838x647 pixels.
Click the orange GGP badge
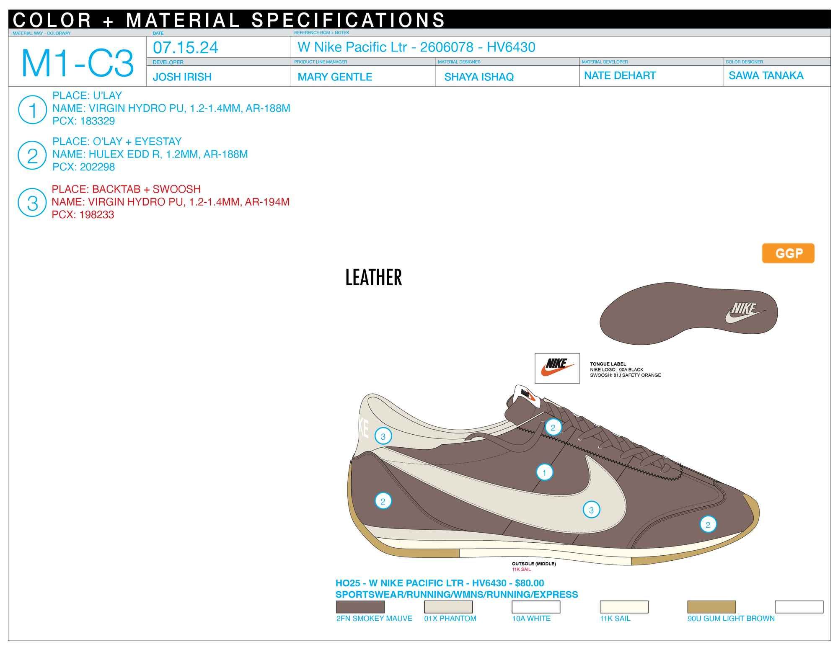(788, 253)
